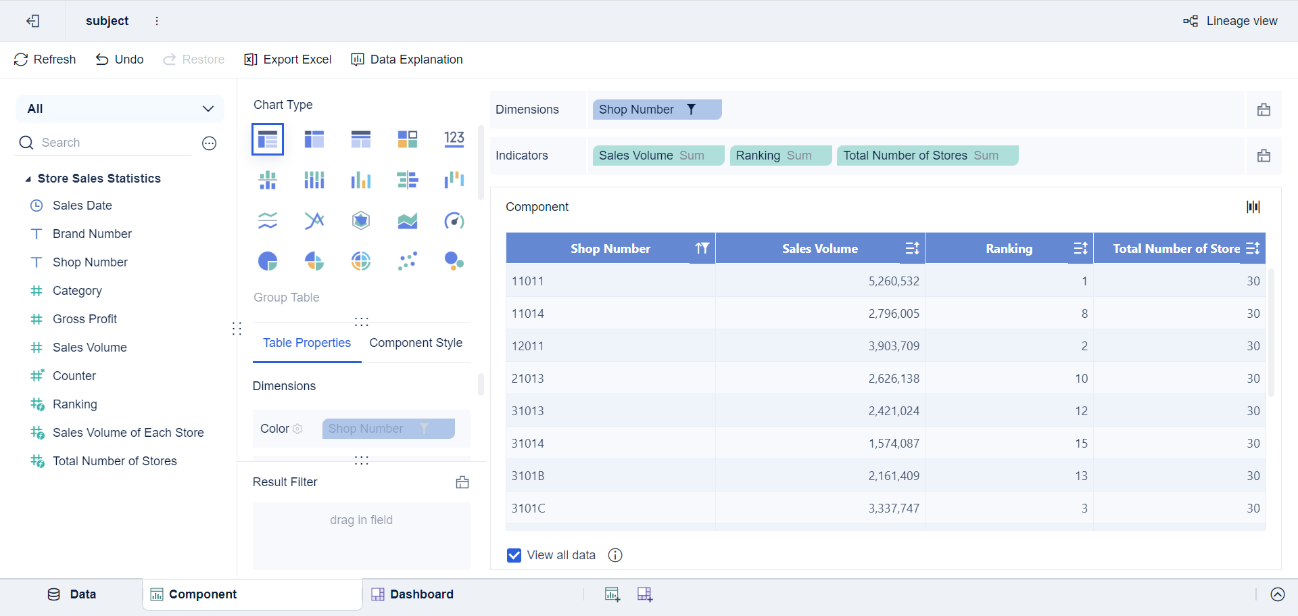Select the scatter plot chart type

tap(408, 260)
